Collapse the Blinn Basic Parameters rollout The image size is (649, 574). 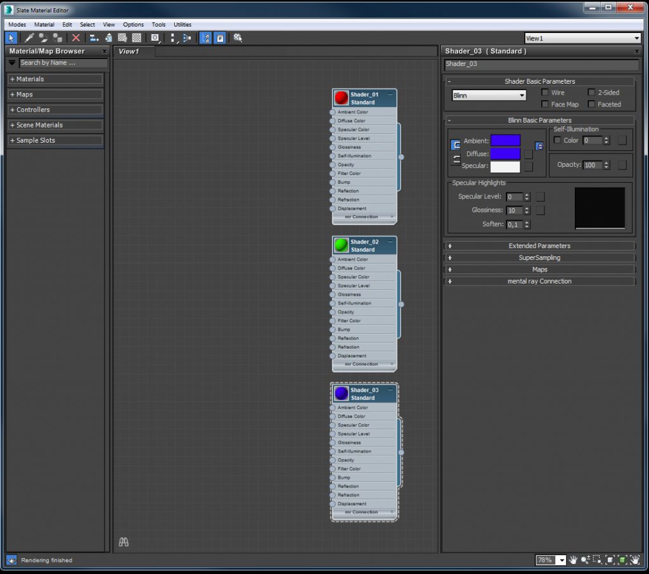[x=539, y=120]
